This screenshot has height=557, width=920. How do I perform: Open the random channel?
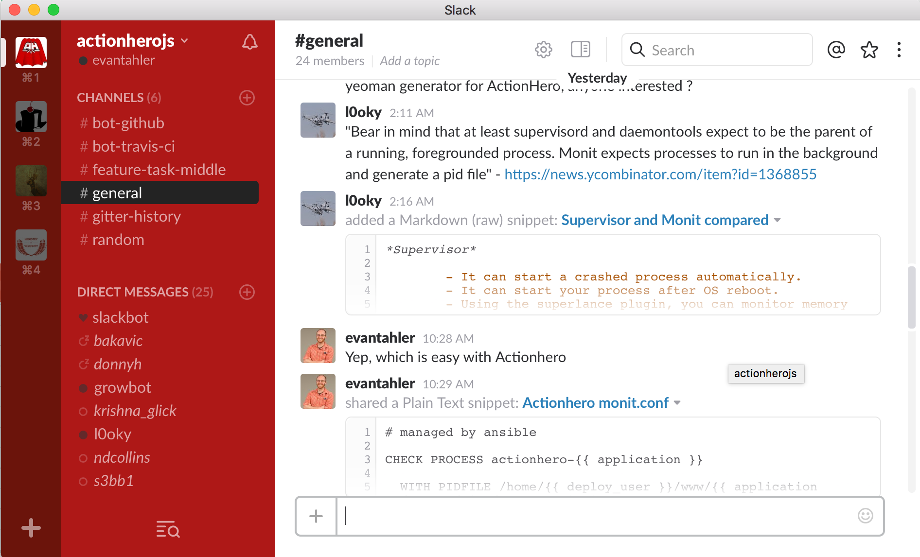click(x=160, y=240)
